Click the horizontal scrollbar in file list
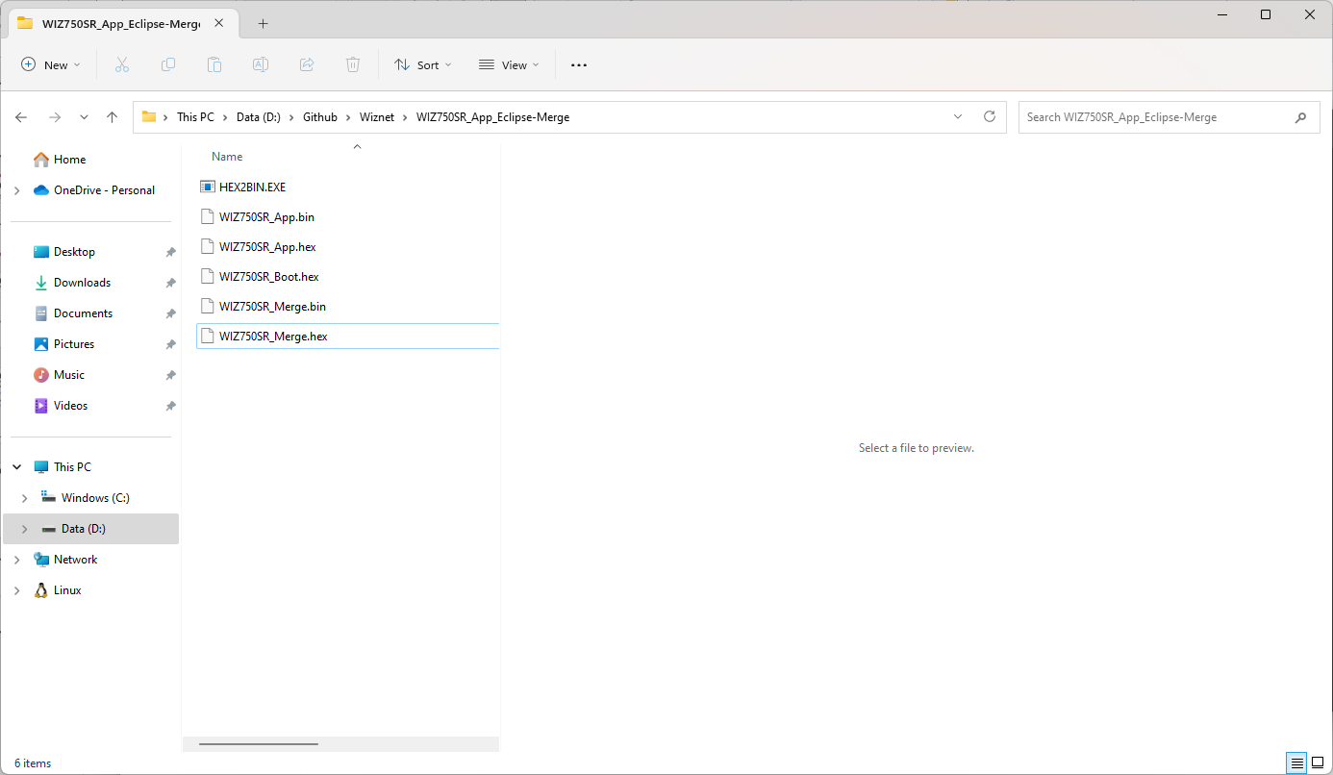 click(x=258, y=743)
